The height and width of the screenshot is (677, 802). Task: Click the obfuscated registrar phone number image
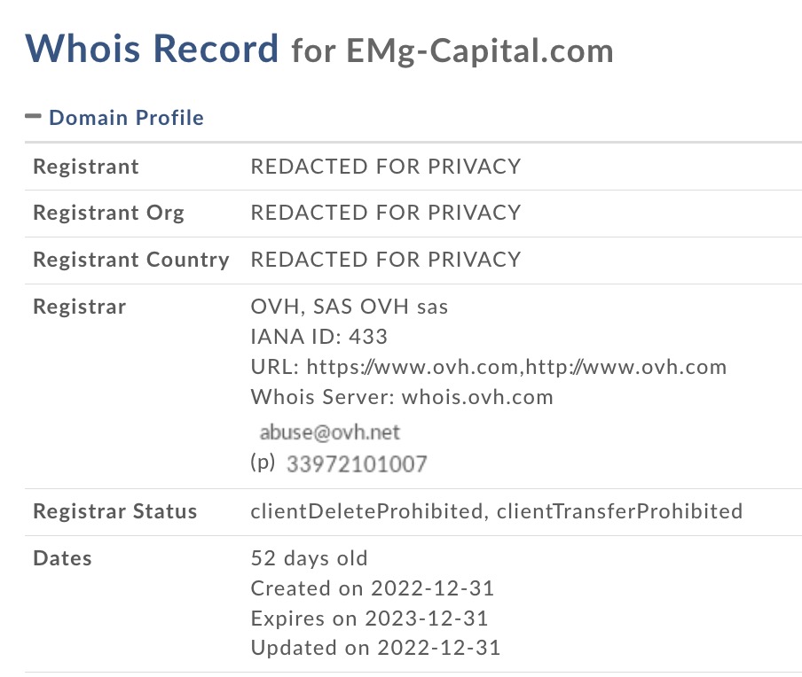click(x=355, y=463)
